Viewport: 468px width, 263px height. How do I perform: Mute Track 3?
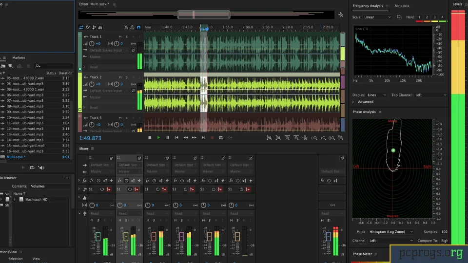tap(120, 118)
